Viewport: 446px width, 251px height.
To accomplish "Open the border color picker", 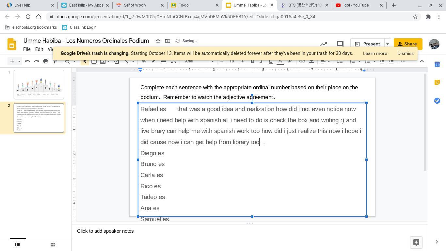I will [154, 61].
